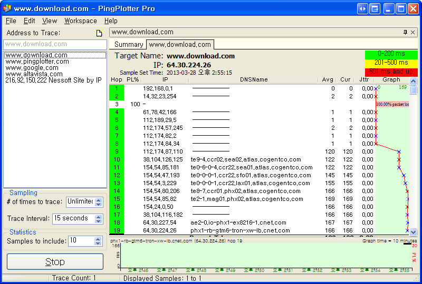Open the Edit menu
This screenshot has height=284, width=422.
tap(29, 21)
